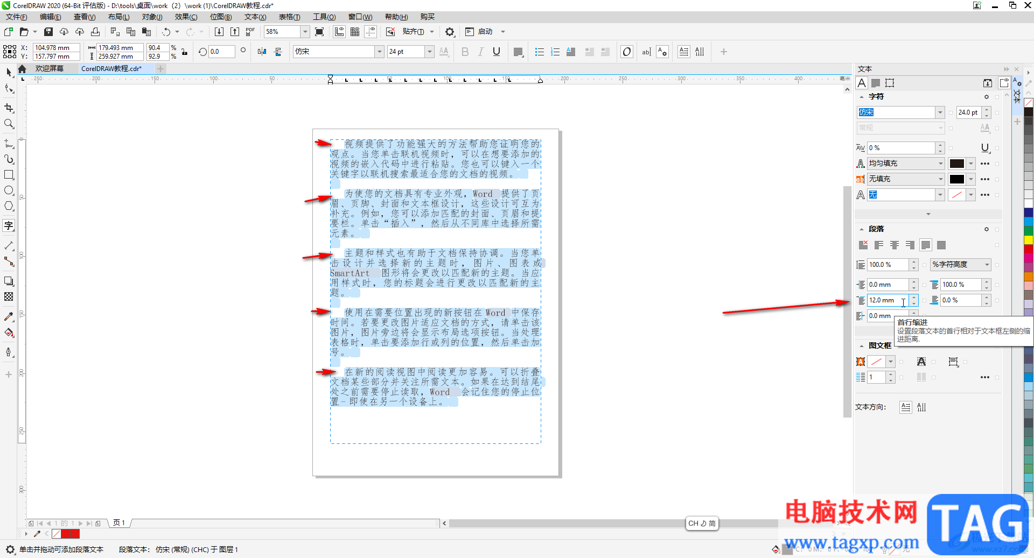Select the Polygon tool
1034x558 pixels.
coord(9,206)
